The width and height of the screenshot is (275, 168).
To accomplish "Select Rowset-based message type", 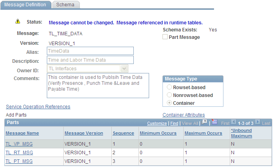I will pos(169,87).
